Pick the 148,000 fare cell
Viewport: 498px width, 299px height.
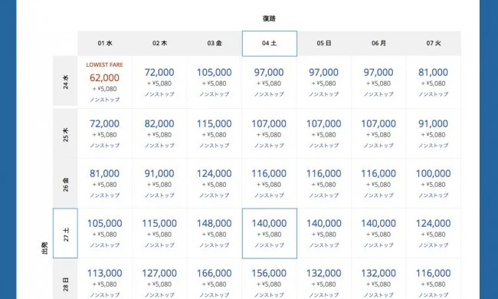click(x=214, y=233)
